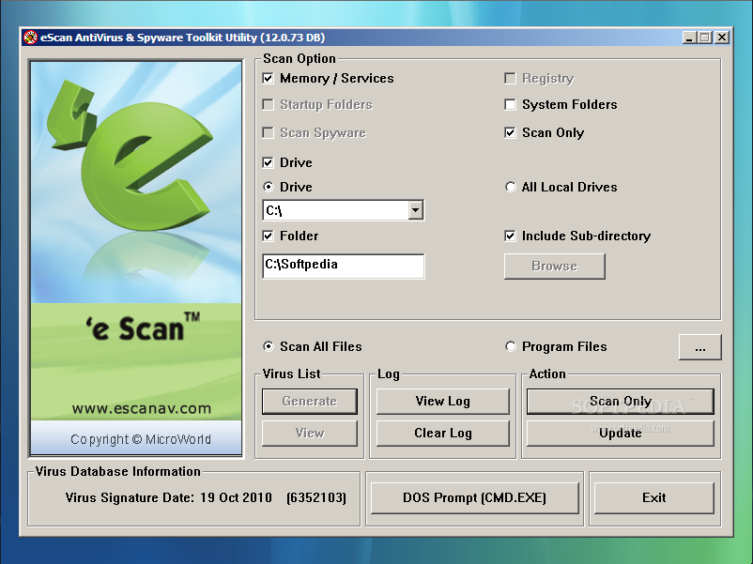Minimize the eScan toolkit window

point(689,38)
